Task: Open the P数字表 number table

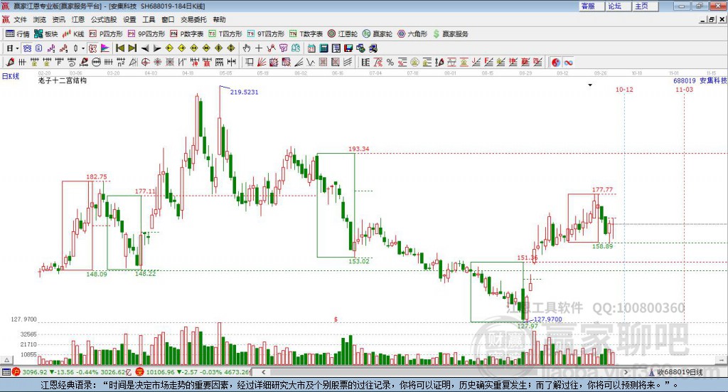Action: coord(186,34)
